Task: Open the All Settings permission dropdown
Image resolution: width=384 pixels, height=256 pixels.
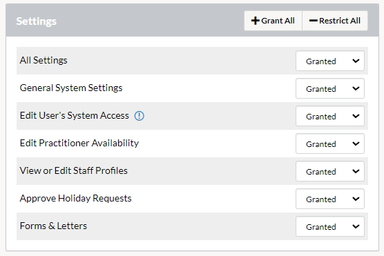Action: [330, 61]
